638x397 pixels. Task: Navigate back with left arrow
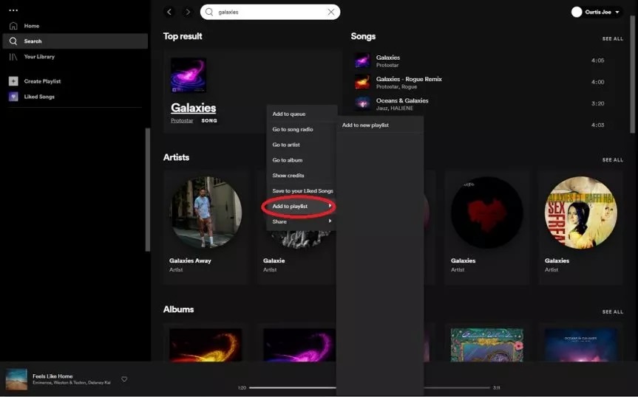(x=169, y=13)
